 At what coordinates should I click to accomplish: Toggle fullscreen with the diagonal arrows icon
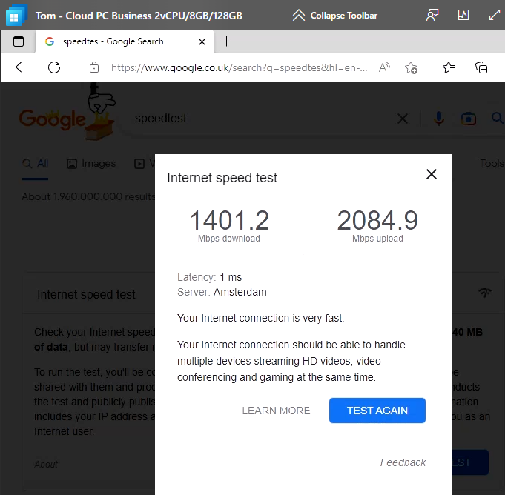[x=494, y=15]
